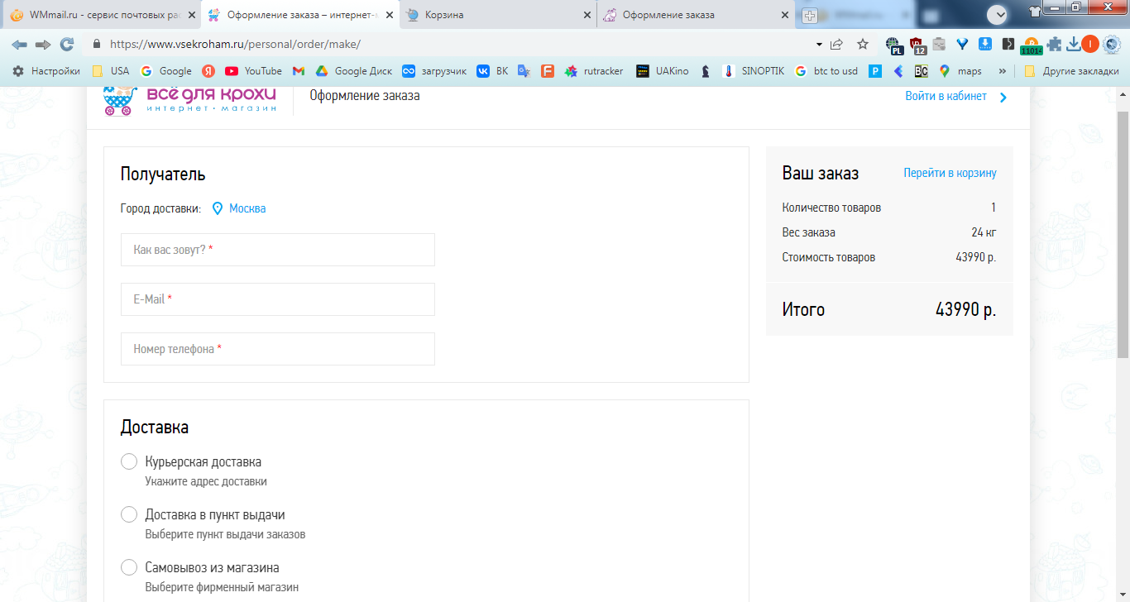Viewport: 1130px width, 602px height.
Task: Open the ВК bookmark
Action: point(492,71)
